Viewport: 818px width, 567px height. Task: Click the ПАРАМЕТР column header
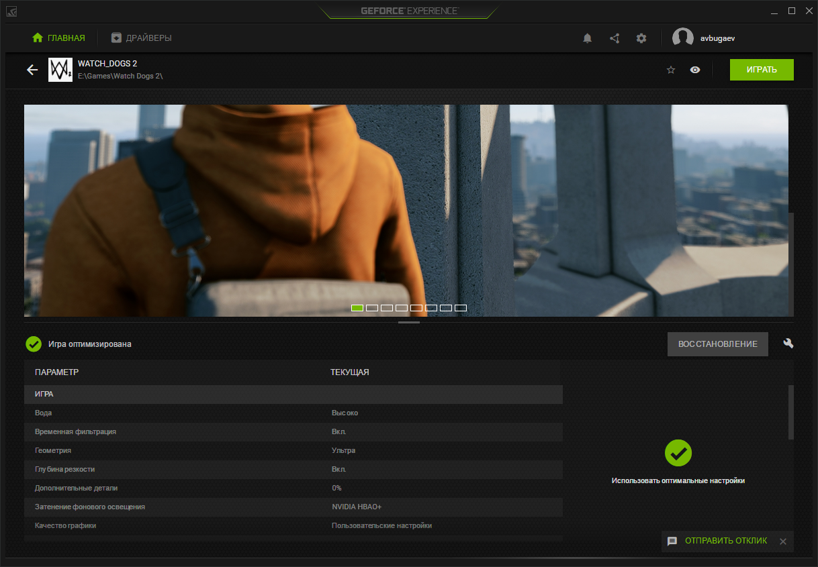pos(57,372)
